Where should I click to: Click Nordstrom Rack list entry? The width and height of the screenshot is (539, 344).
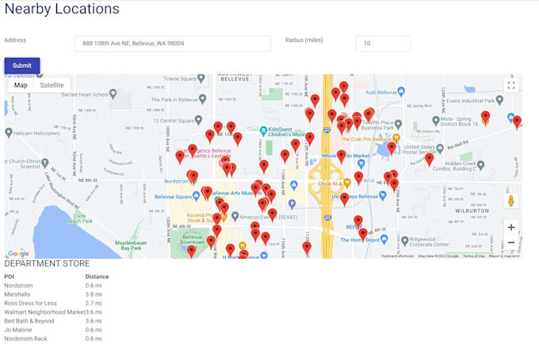tap(26, 338)
